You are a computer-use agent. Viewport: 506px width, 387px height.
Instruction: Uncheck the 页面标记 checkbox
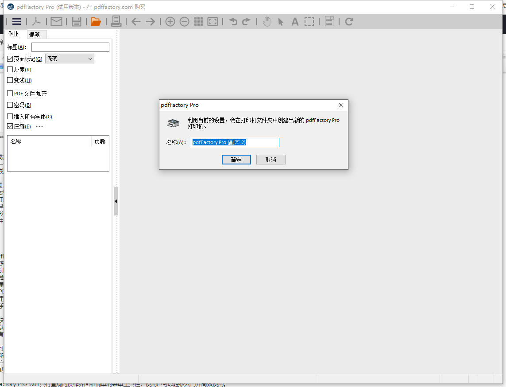(10, 59)
